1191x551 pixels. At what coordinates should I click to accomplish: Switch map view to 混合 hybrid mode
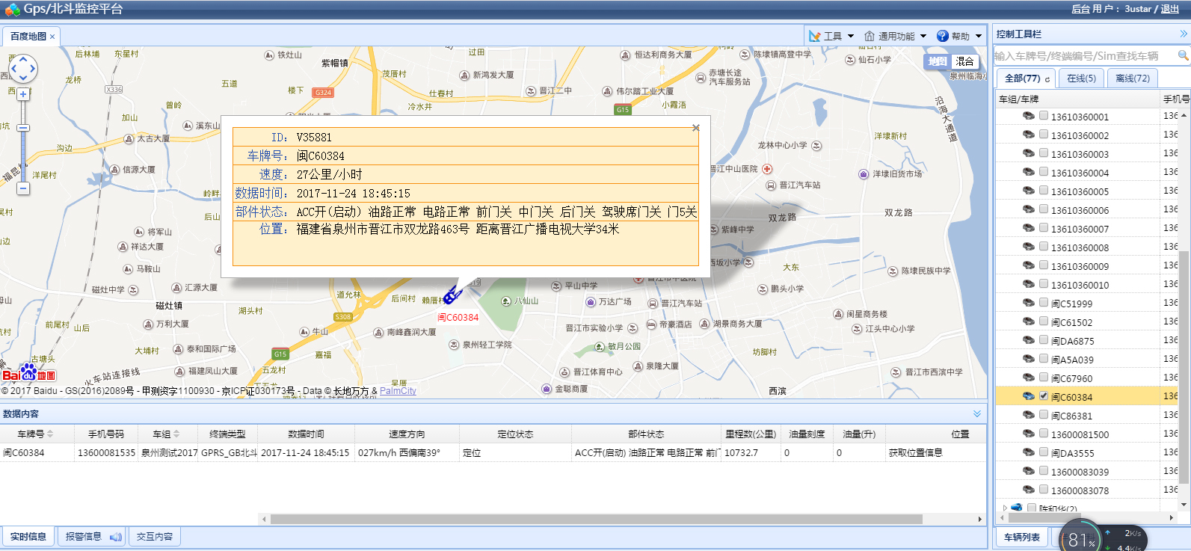(964, 61)
